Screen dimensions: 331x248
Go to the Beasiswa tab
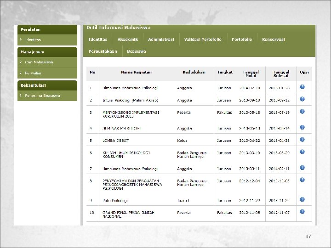coord(137,51)
